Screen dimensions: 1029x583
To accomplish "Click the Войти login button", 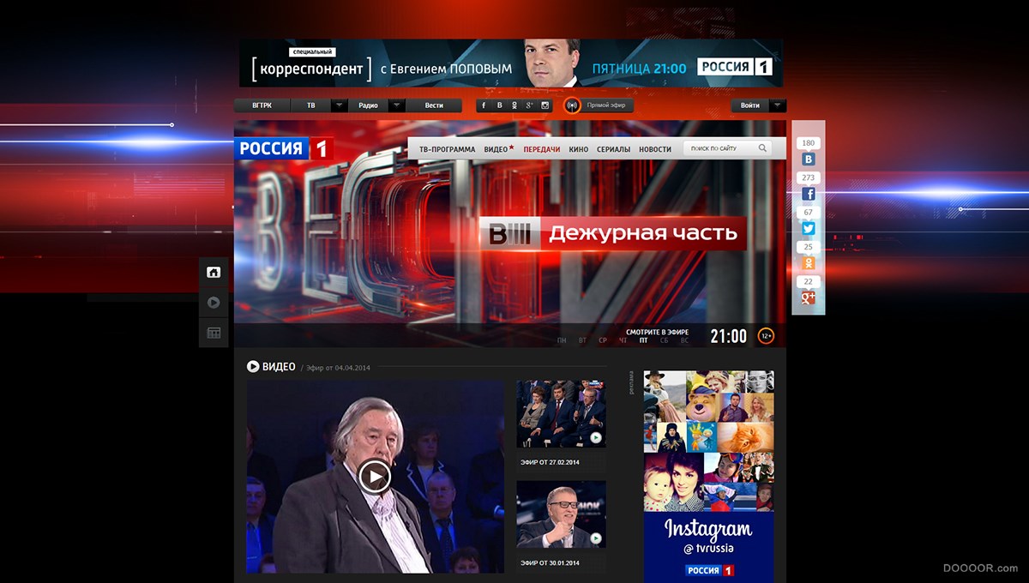I will tap(750, 105).
